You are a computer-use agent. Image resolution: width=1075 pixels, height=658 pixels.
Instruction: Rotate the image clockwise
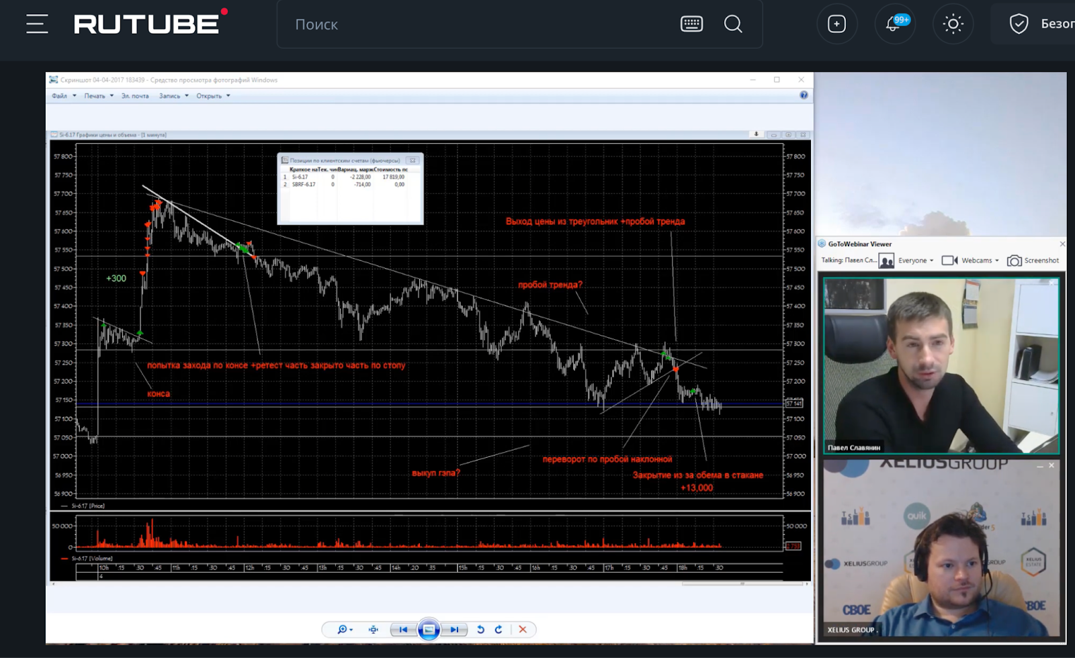(499, 629)
